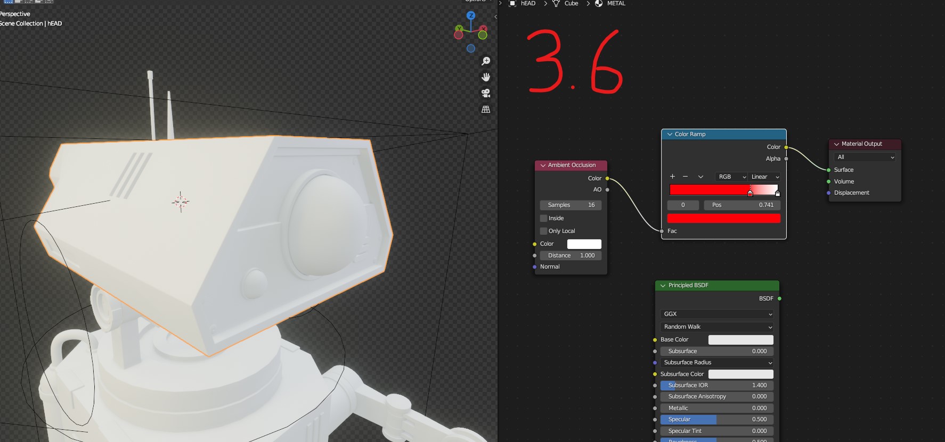Click the Specular value slider

[717, 419]
